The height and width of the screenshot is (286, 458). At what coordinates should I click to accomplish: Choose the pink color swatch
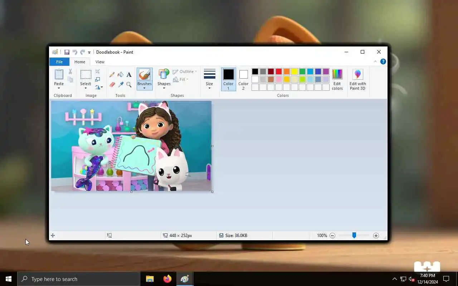coord(279,79)
